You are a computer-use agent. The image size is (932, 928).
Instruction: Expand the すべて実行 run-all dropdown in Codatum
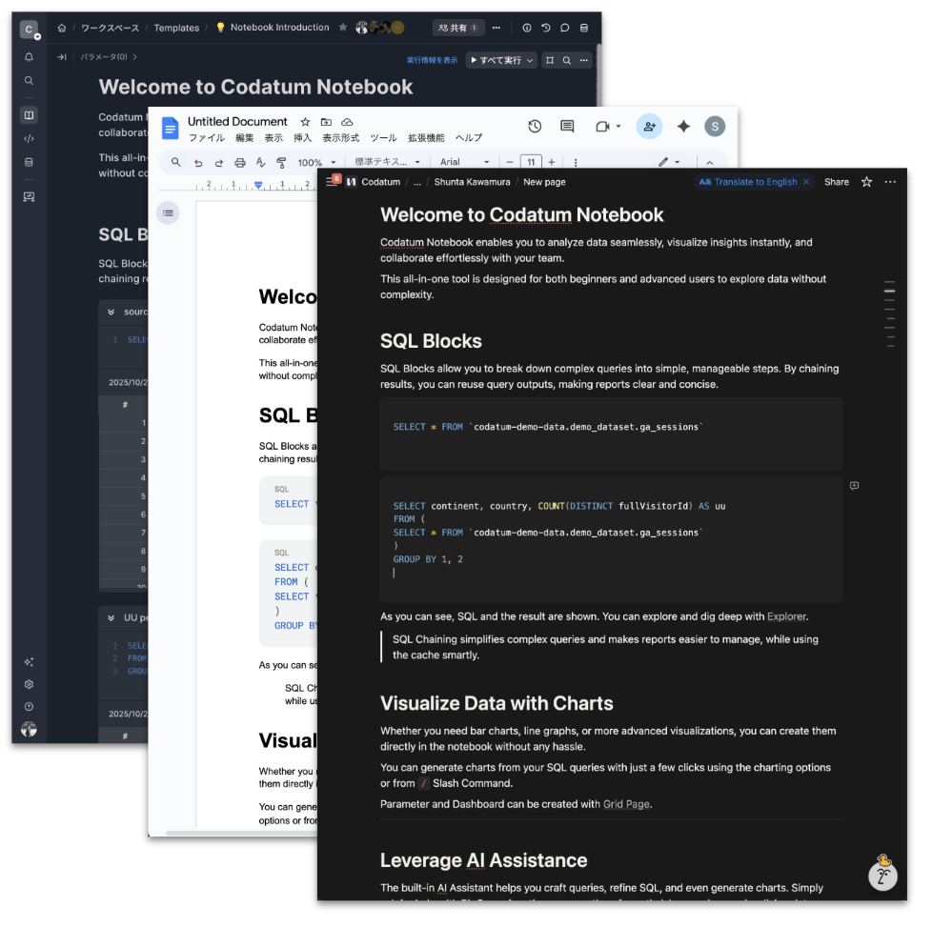click(530, 60)
